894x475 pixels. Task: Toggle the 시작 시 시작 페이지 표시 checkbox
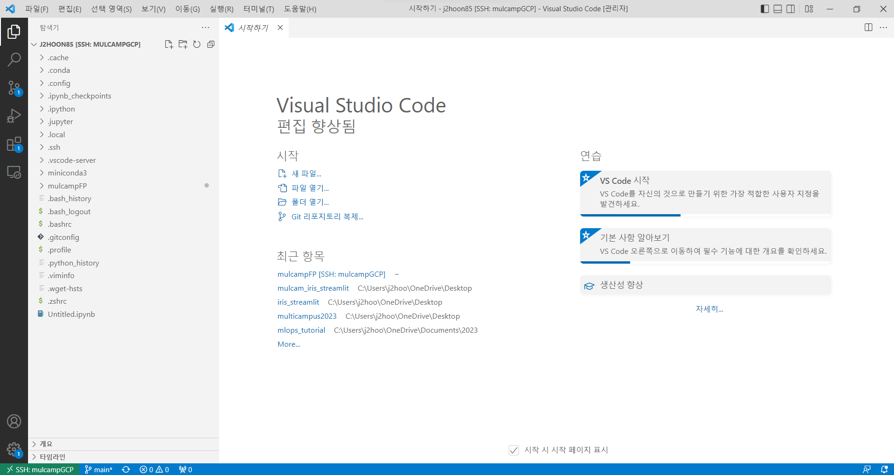click(x=514, y=450)
